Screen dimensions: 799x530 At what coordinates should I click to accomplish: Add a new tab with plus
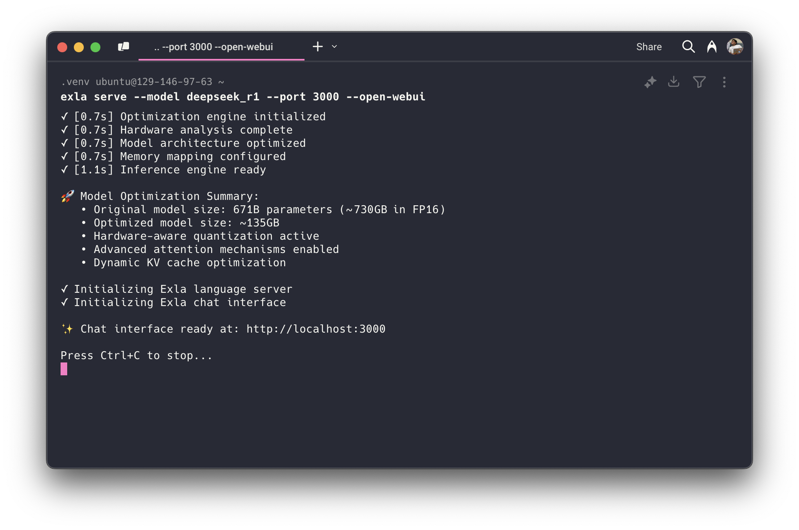click(x=318, y=46)
